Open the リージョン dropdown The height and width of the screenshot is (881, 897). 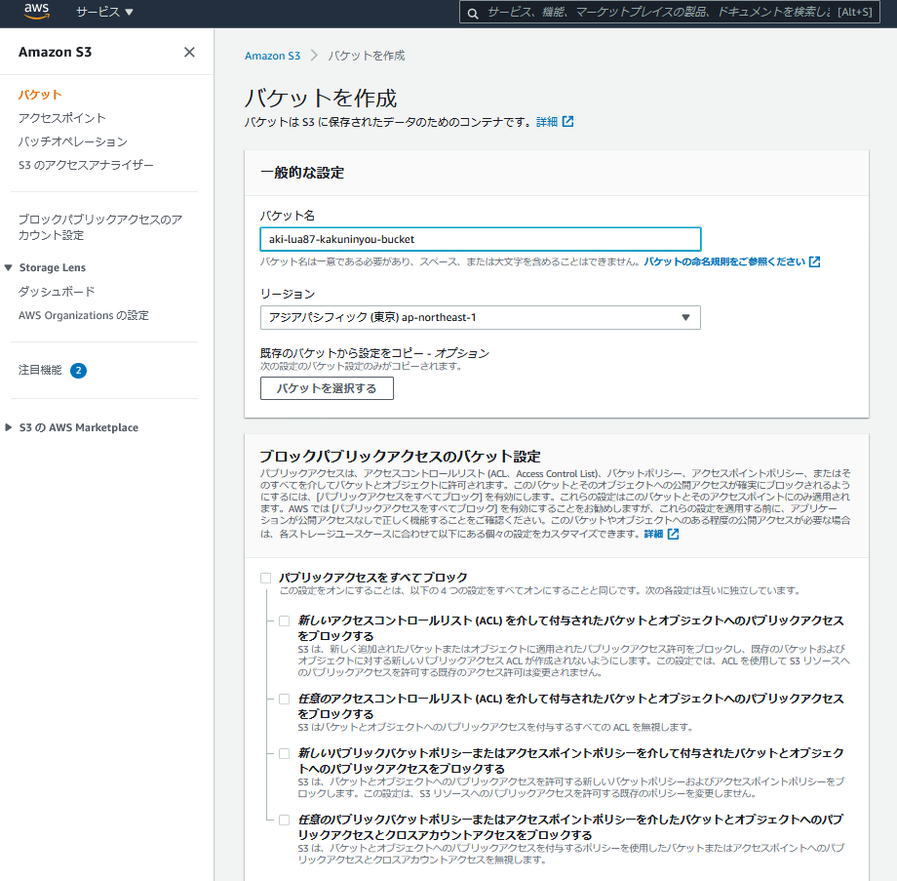pyautogui.click(x=481, y=318)
